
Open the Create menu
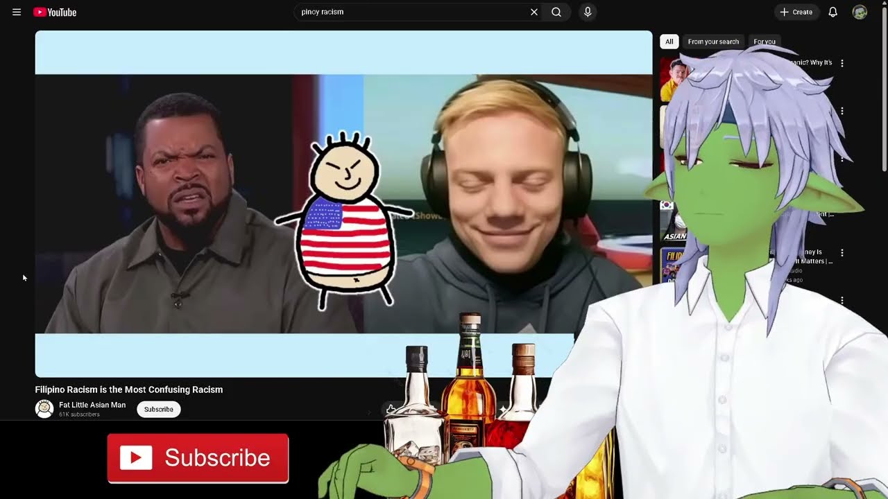(x=796, y=12)
